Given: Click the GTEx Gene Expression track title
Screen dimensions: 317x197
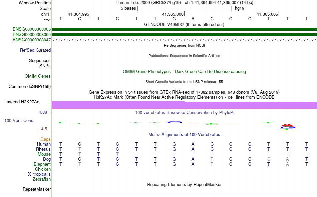Looking at the screenshot, I should [184, 92].
